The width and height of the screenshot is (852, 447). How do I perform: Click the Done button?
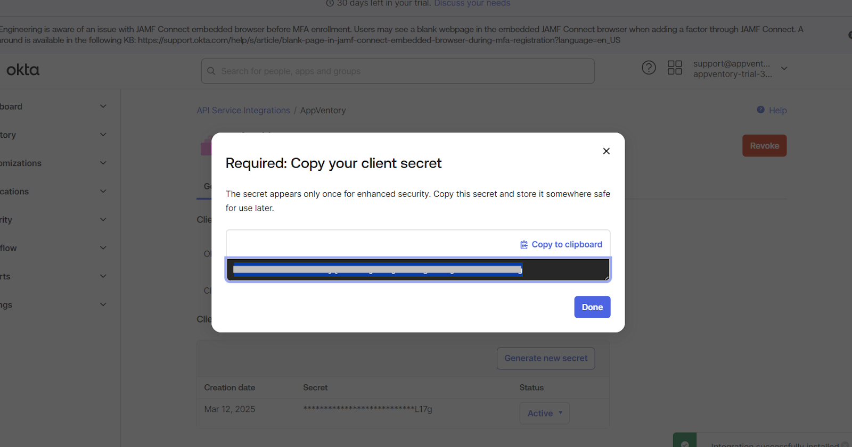pos(592,307)
